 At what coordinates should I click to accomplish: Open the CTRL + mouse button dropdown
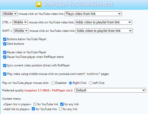pyautogui.click(x=20, y=22)
